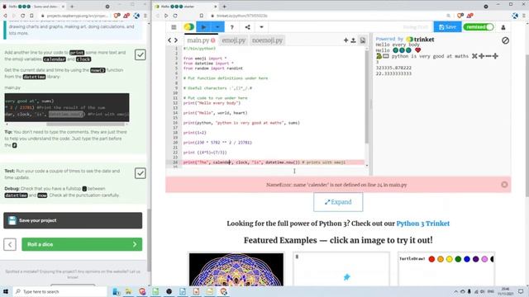Open the Windows notification center
The image size is (529, 297).
[x=521, y=291]
